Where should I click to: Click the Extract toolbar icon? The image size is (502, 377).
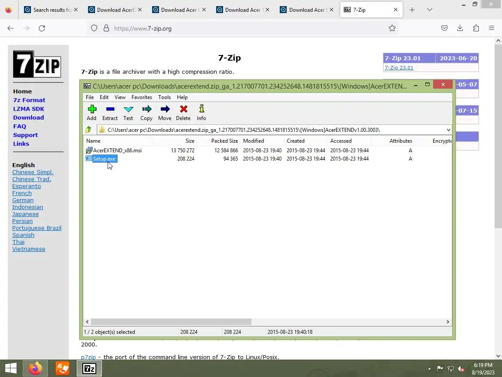110,113
